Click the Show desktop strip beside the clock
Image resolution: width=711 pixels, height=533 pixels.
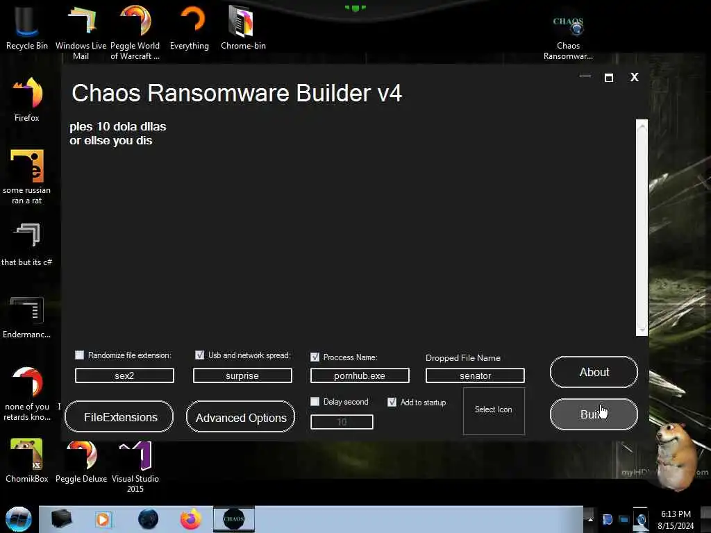click(705, 519)
